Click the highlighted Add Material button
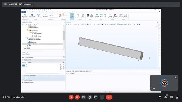Image resolution: width=182 pixels, height=102 pixels. (x=72, y=16)
